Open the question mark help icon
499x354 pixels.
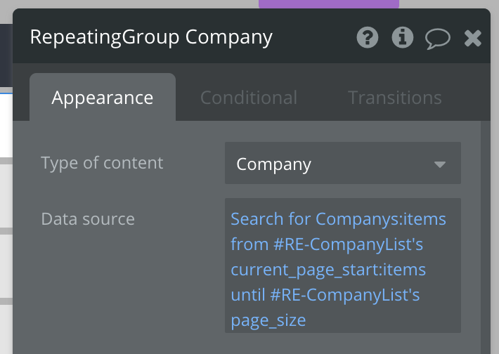click(368, 37)
